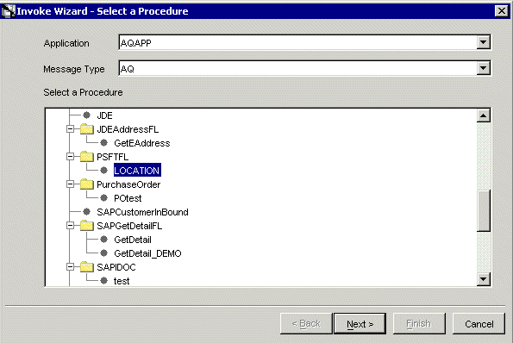
Task: Open the Message Type dropdown arrow
Action: 483,68
